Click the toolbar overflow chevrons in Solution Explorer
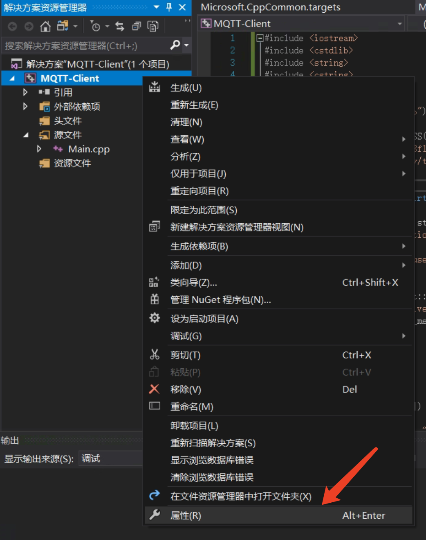426x540 pixels. tap(188, 21)
